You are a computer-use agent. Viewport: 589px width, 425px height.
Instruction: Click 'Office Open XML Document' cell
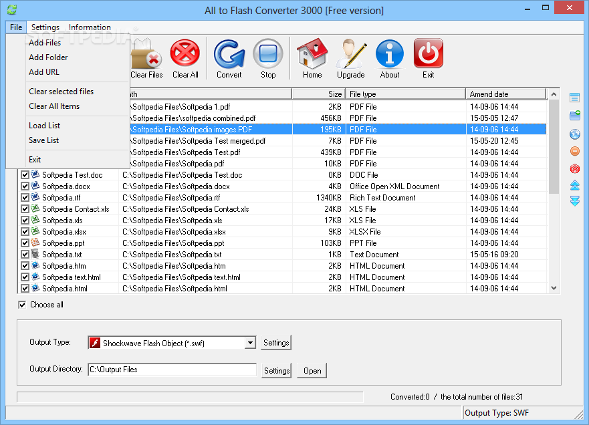[x=394, y=186]
